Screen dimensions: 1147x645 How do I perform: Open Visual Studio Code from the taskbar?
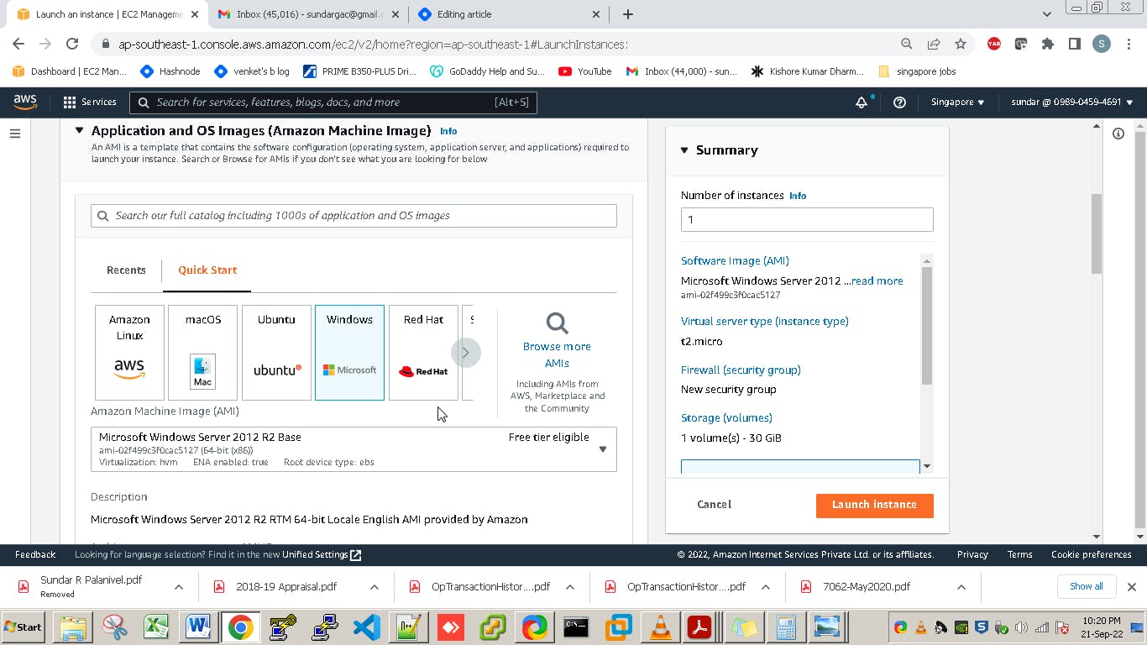(367, 627)
